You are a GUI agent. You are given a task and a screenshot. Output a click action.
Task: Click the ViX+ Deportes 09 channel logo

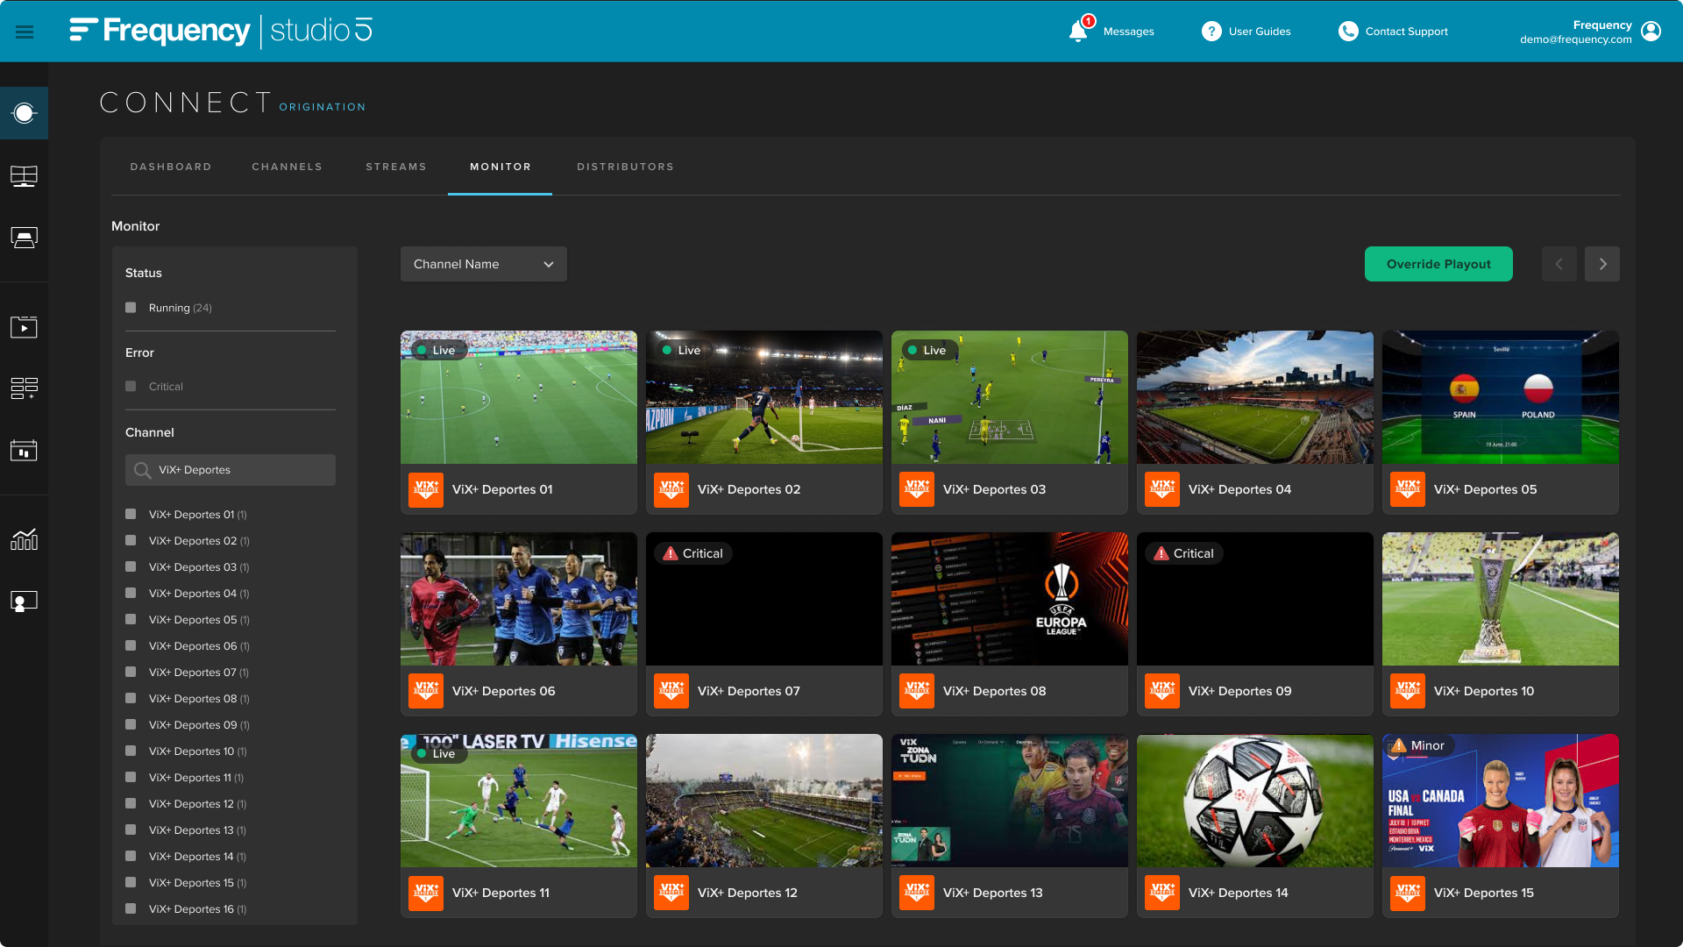coord(1162,691)
